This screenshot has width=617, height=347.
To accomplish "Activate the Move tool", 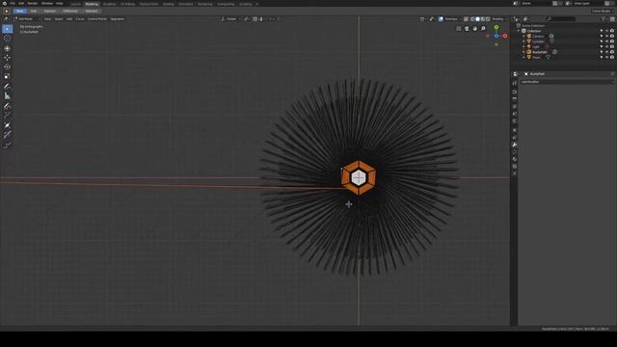I will point(7,58).
